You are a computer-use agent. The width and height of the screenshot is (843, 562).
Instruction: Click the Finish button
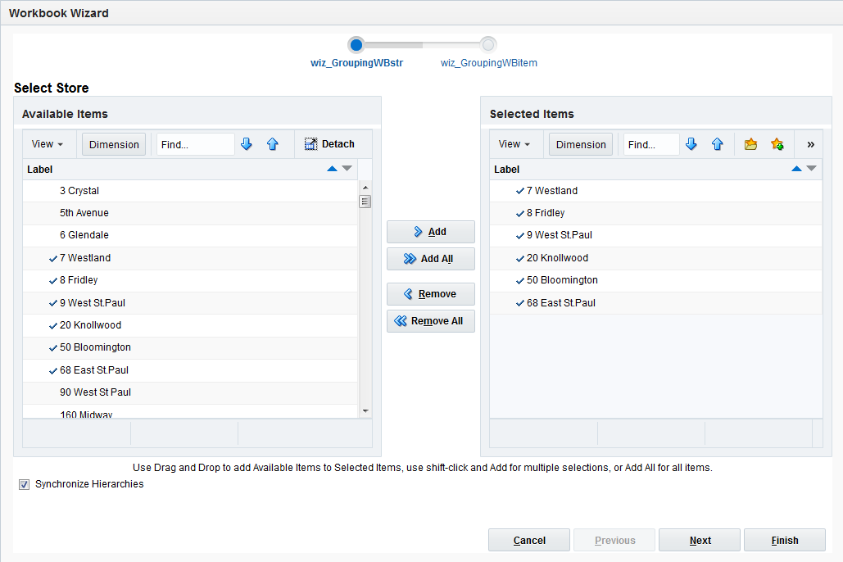784,540
